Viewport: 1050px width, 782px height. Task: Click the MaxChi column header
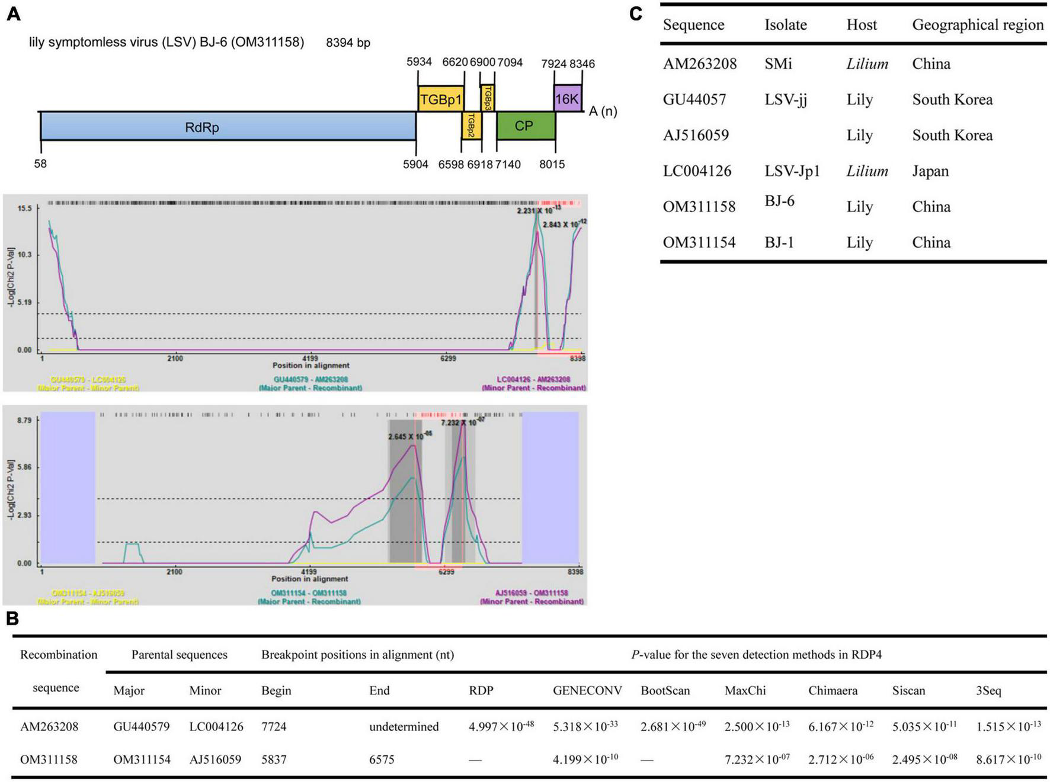click(745, 691)
